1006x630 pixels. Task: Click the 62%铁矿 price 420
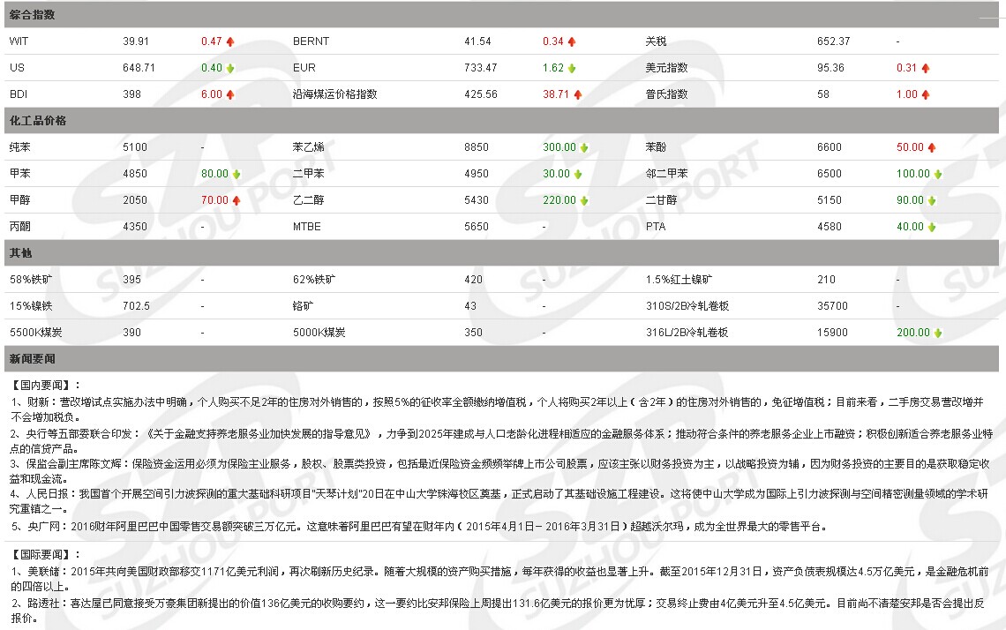(474, 279)
